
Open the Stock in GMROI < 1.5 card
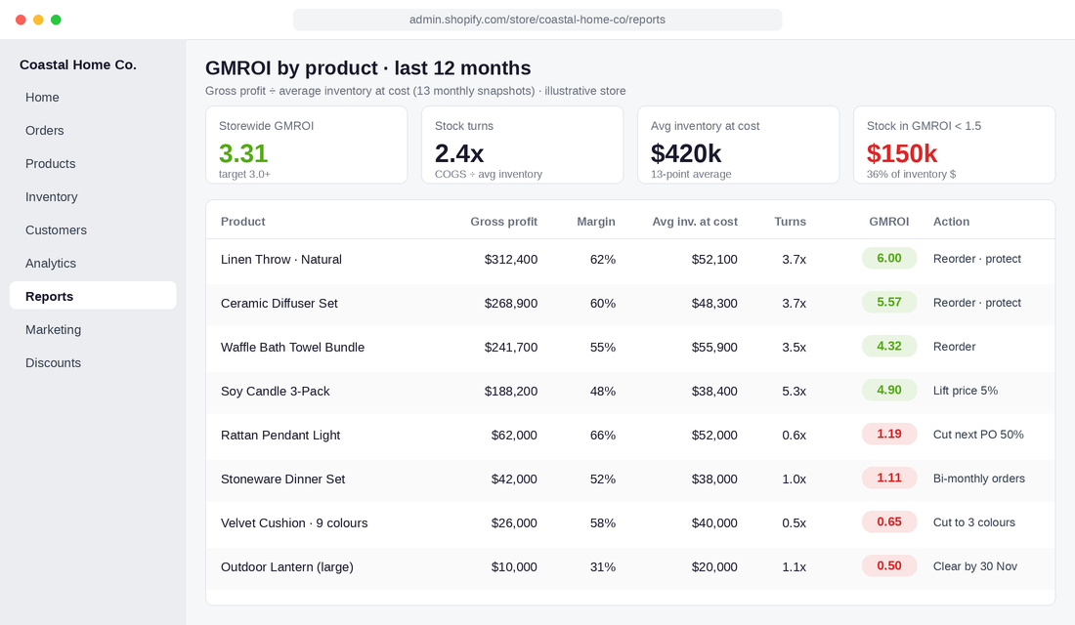pos(955,145)
